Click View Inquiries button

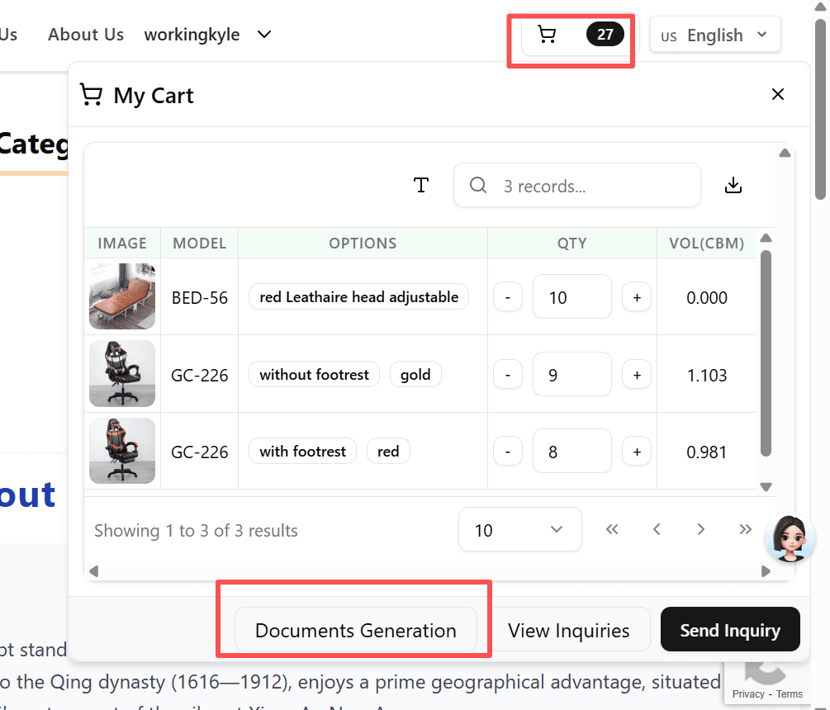click(568, 630)
